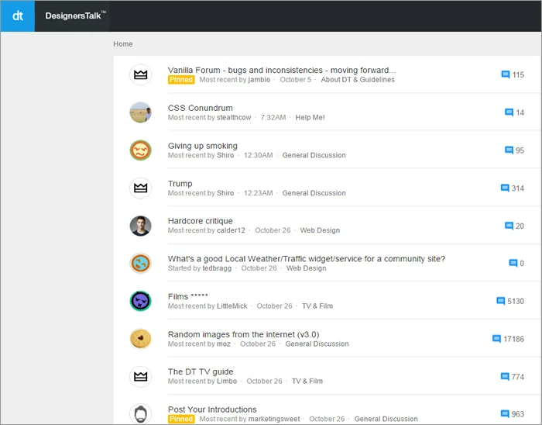Click comment bubble icon next to 314
Screen dimensions: 542x425
pos(505,188)
